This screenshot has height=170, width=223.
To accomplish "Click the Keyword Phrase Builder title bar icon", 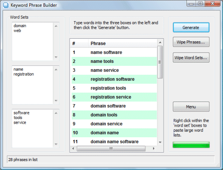I will point(6,5).
